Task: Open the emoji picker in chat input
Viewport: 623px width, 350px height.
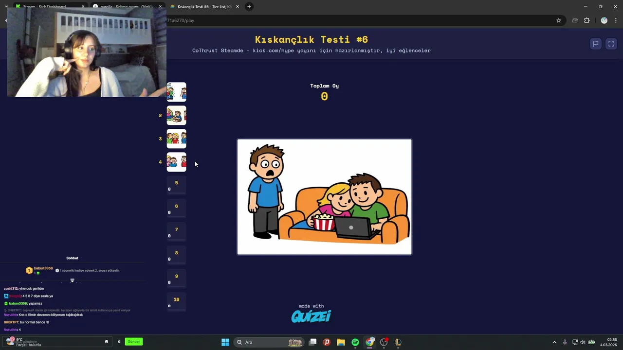Action: 107,342
